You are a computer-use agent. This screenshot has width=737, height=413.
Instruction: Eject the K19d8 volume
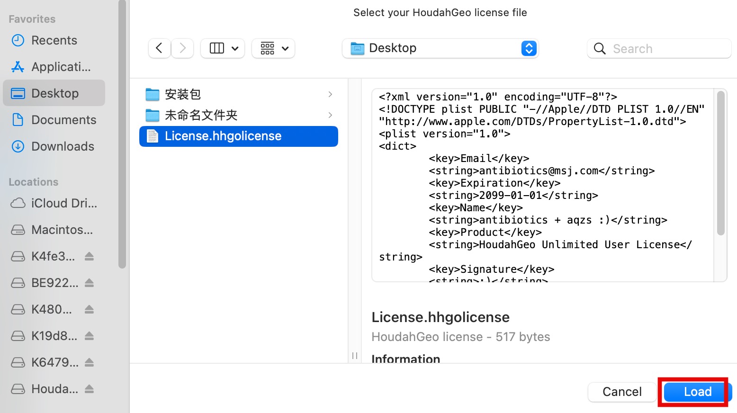89,336
